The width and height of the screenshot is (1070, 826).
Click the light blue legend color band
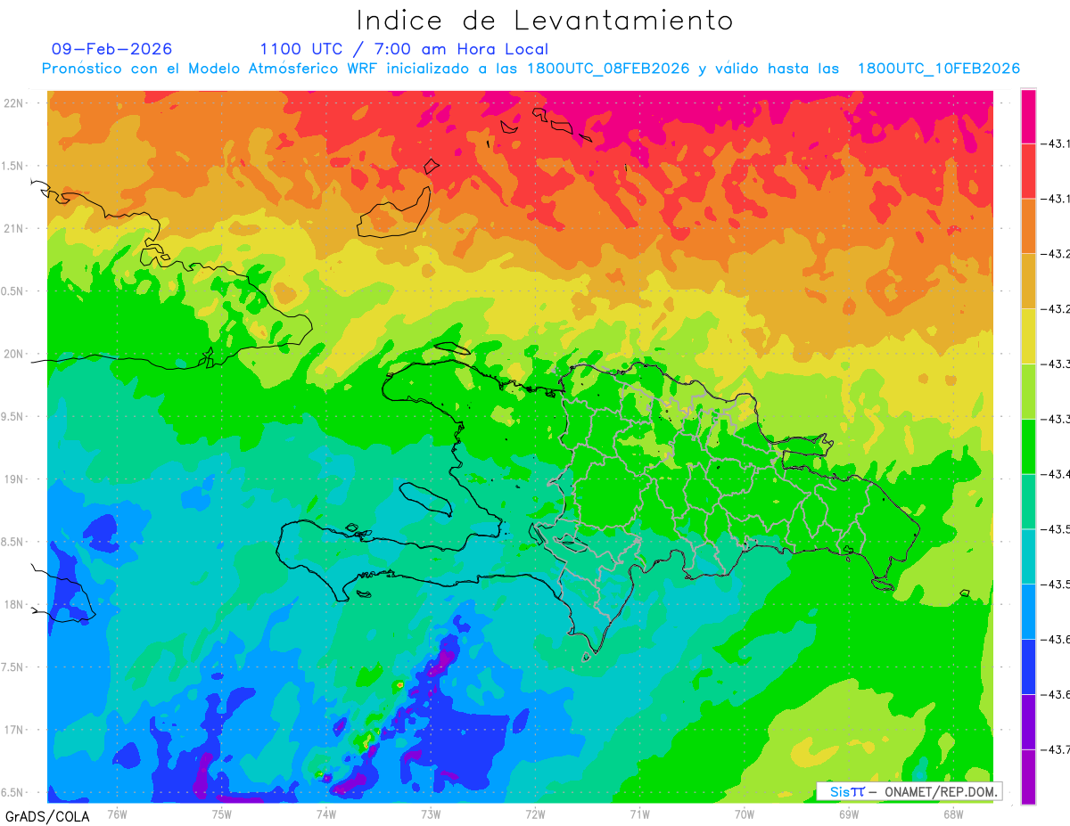[x=1028, y=611]
